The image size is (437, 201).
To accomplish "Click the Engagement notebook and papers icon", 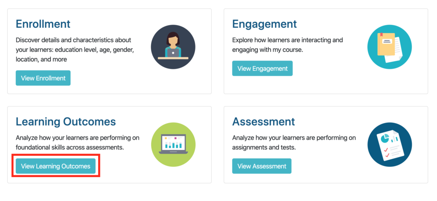I will point(390,47).
